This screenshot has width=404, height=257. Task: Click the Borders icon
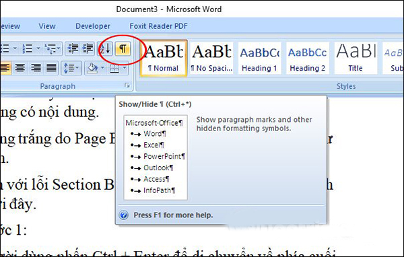pos(114,69)
